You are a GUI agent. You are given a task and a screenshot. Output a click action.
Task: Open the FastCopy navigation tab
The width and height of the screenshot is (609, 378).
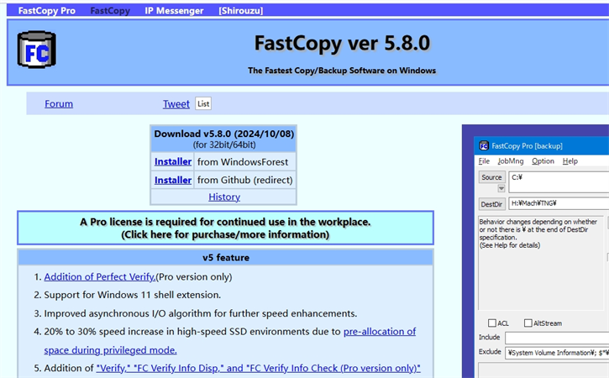pyautogui.click(x=110, y=10)
